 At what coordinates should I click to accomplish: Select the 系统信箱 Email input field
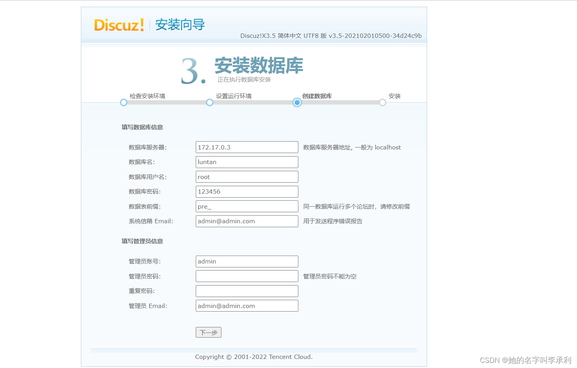tap(247, 221)
